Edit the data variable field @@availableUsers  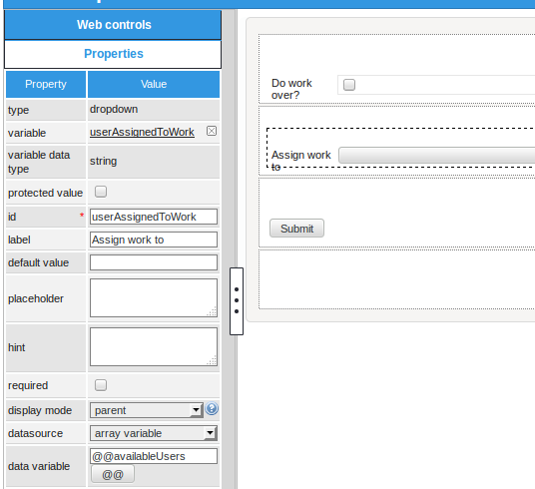(x=154, y=456)
